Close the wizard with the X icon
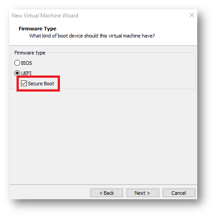The height and width of the screenshot is (218, 216). pos(192,15)
